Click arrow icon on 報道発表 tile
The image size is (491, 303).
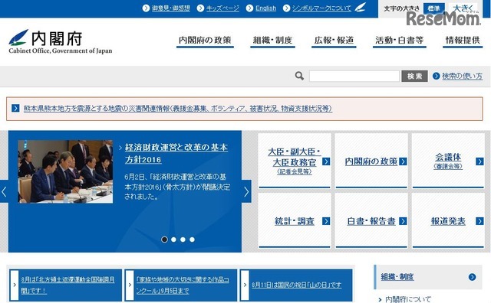479,221
